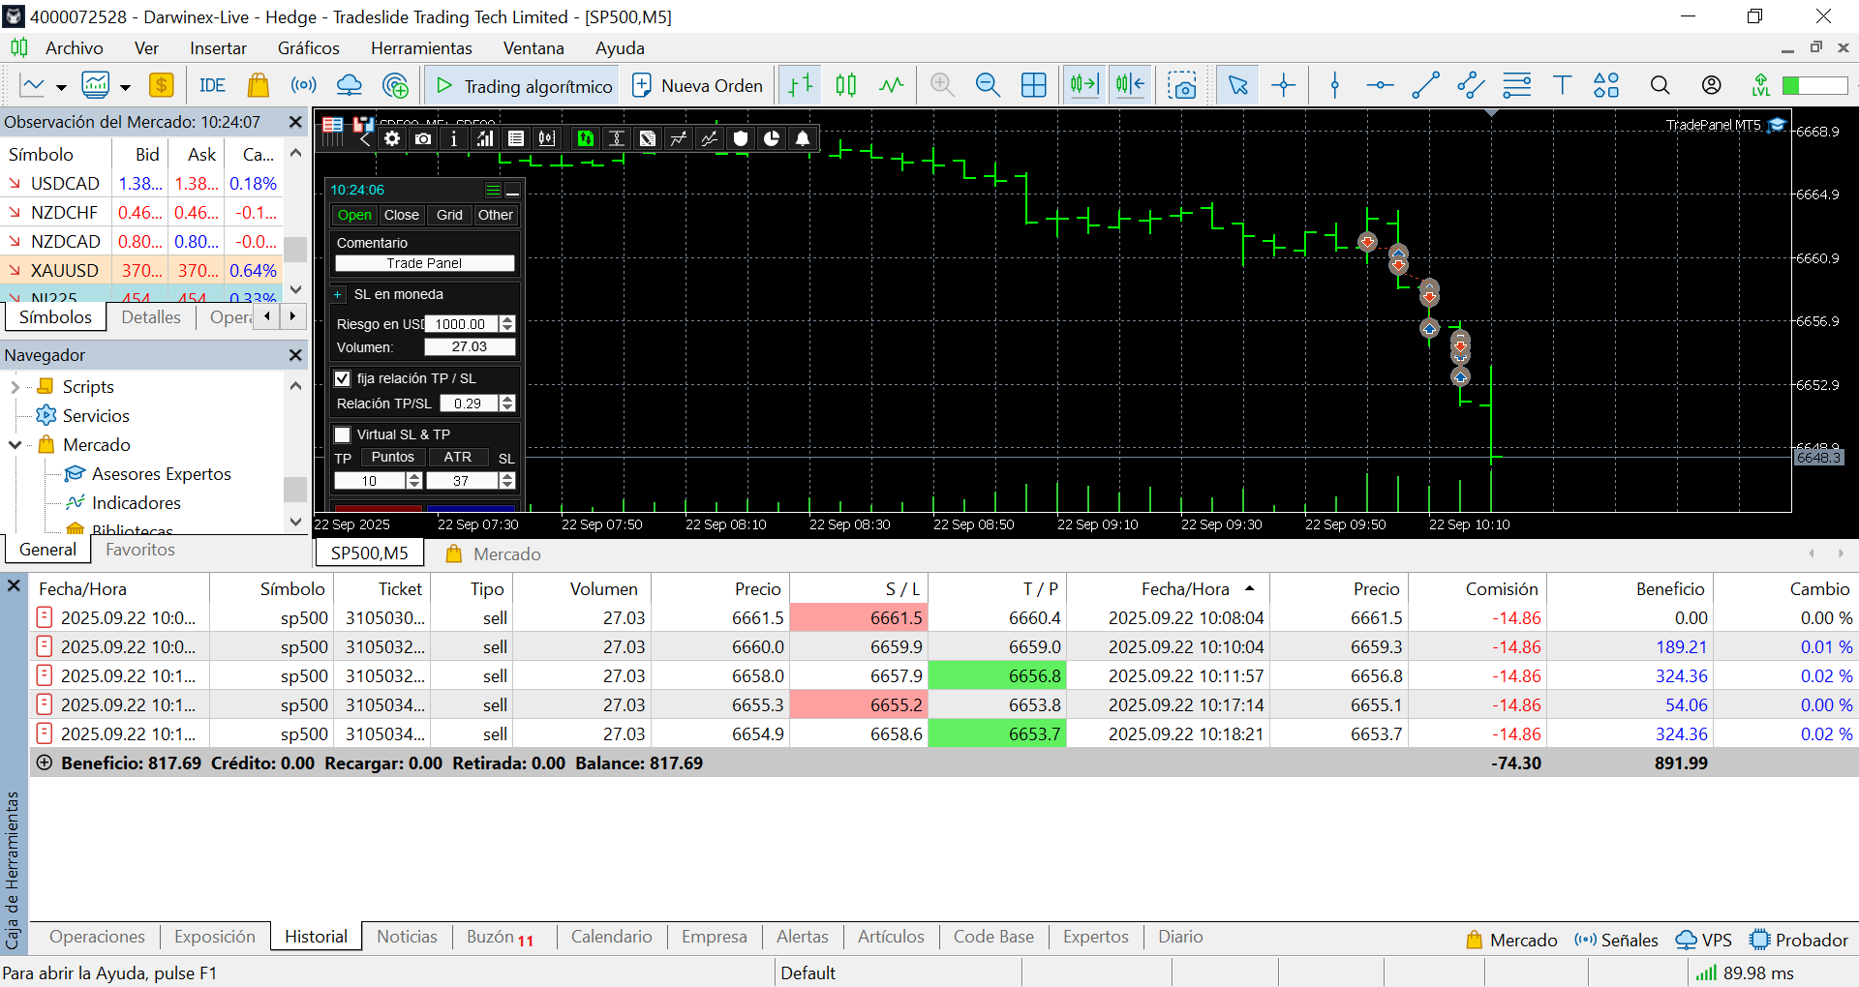Open the MQL5 Market shopping bag icon
This screenshot has height=987, width=1859.
pyautogui.click(x=258, y=85)
